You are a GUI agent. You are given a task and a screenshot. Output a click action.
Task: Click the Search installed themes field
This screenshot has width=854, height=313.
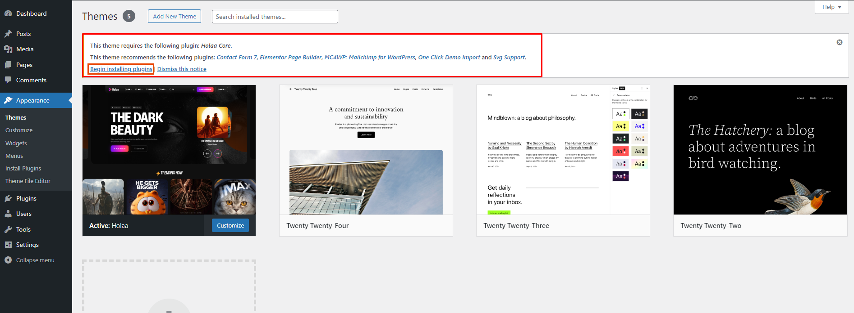pos(275,17)
